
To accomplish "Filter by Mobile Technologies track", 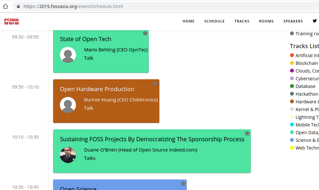I will (x=304, y=125).
